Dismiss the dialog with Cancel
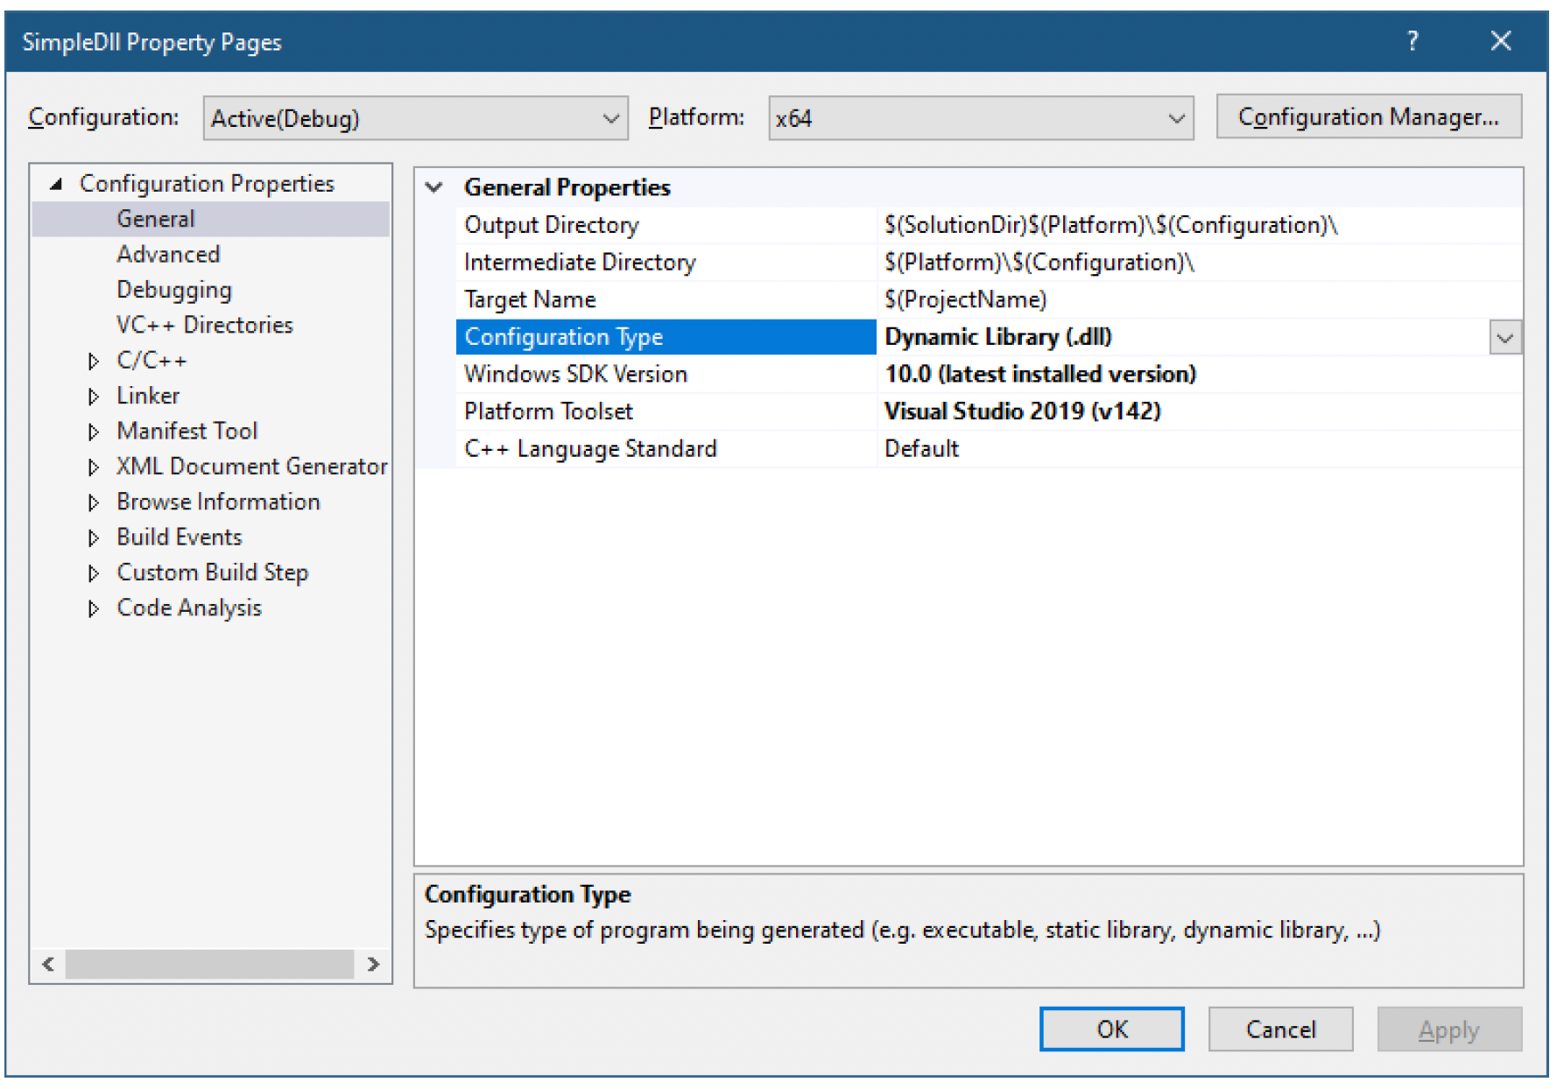This screenshot has height=1089, width=1557. 1280,1029
